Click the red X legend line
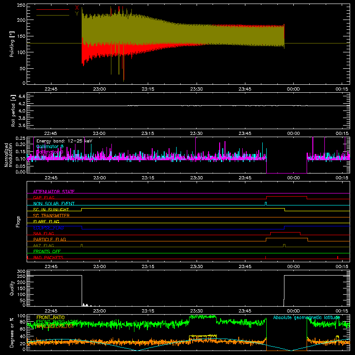This screenshot has height=355, width=355. click(53, 9)
